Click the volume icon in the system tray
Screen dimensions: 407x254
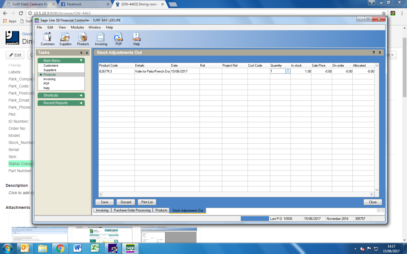click(x=362, y=249)
